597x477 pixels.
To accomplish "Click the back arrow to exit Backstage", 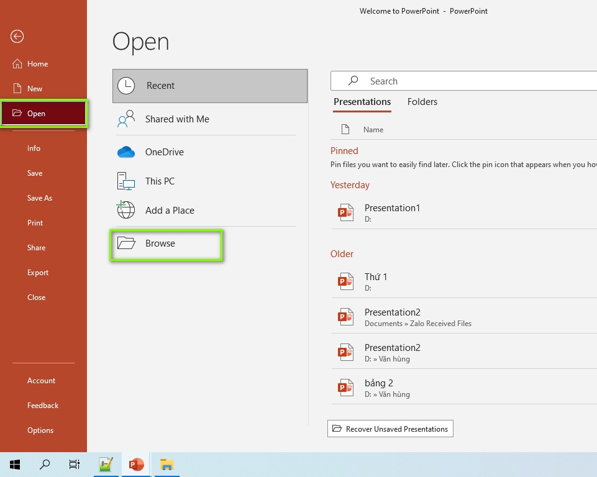I will coord(17,37).
